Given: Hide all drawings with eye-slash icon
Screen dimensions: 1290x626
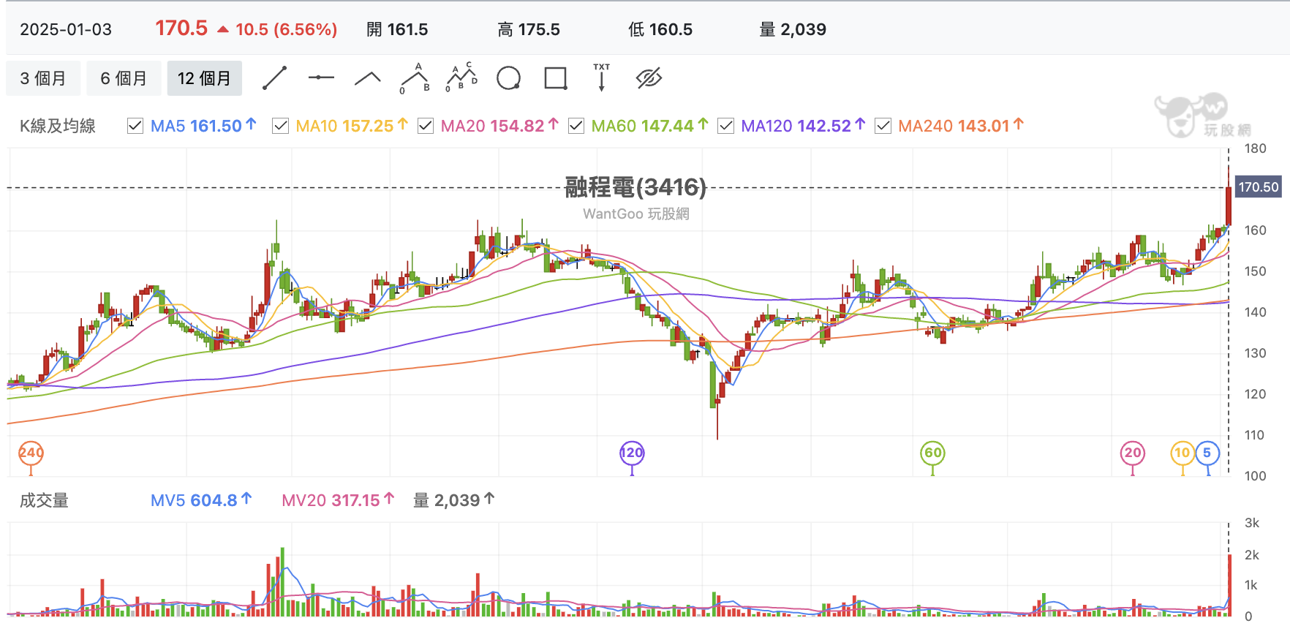Looking at the screenshot, I should [x=649, y=78].
